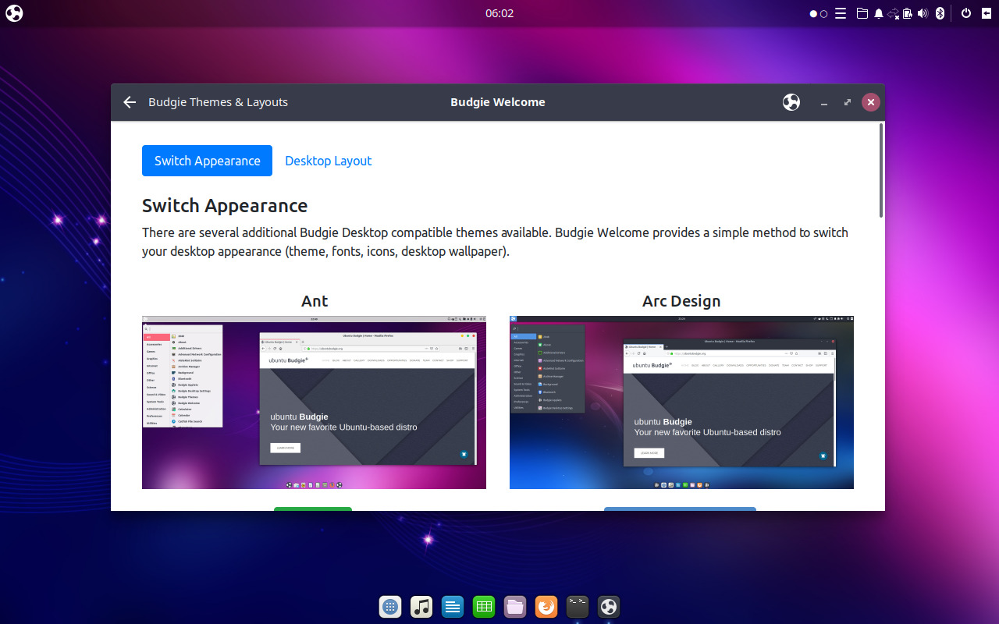Launch Firefox from the dock

pyautogui.click(x=546, y=606)
